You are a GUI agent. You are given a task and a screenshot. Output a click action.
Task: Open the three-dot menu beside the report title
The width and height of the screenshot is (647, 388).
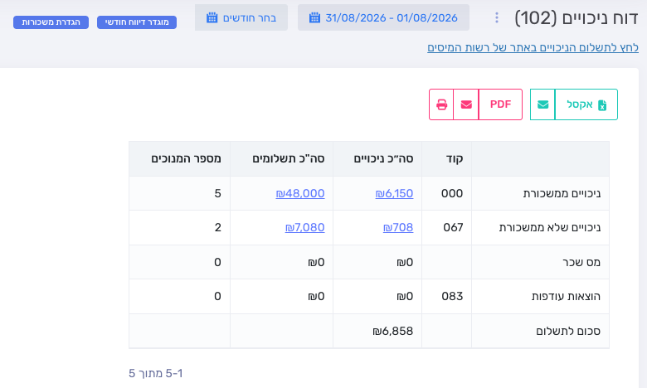click(x=496, y=17)
